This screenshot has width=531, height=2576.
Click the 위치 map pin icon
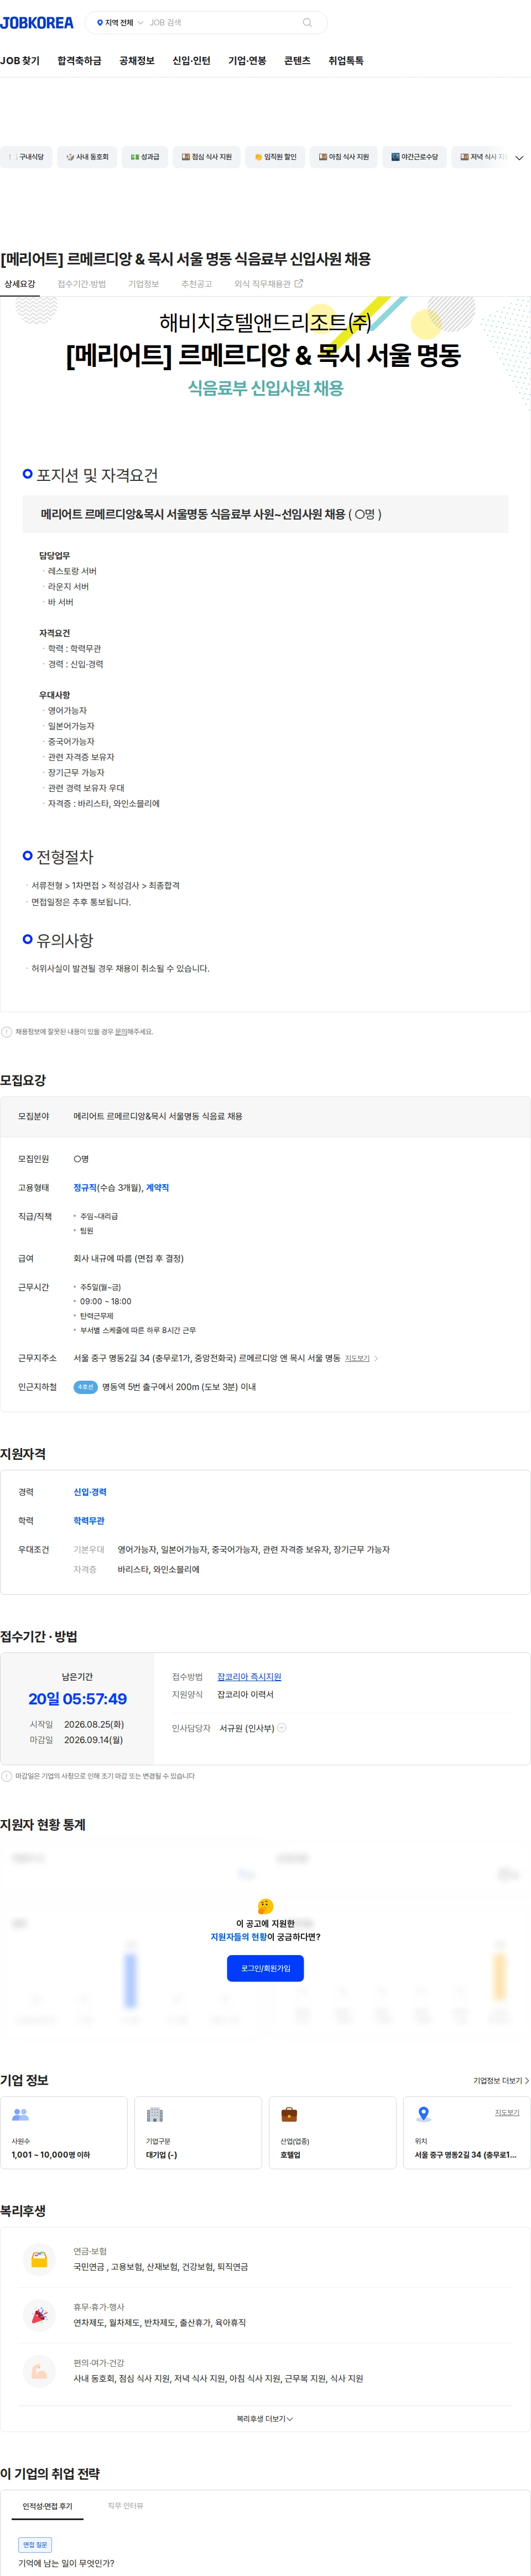click(423, 2114)
